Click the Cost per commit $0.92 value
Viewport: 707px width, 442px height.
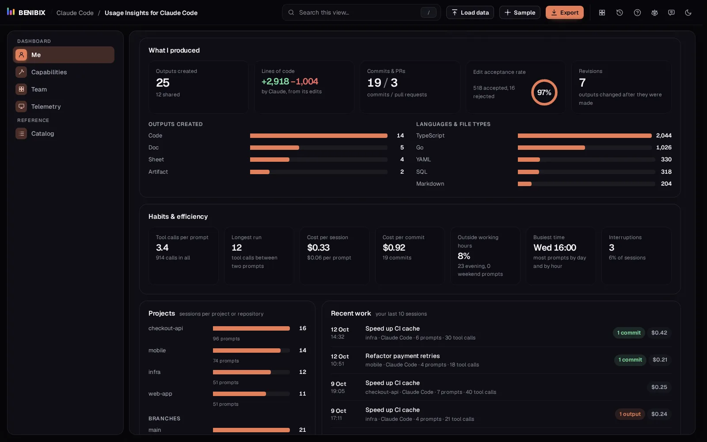394,248
